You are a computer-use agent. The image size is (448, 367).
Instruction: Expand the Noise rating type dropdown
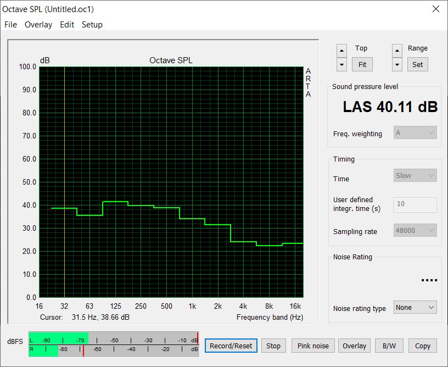[x=415, y=308]
